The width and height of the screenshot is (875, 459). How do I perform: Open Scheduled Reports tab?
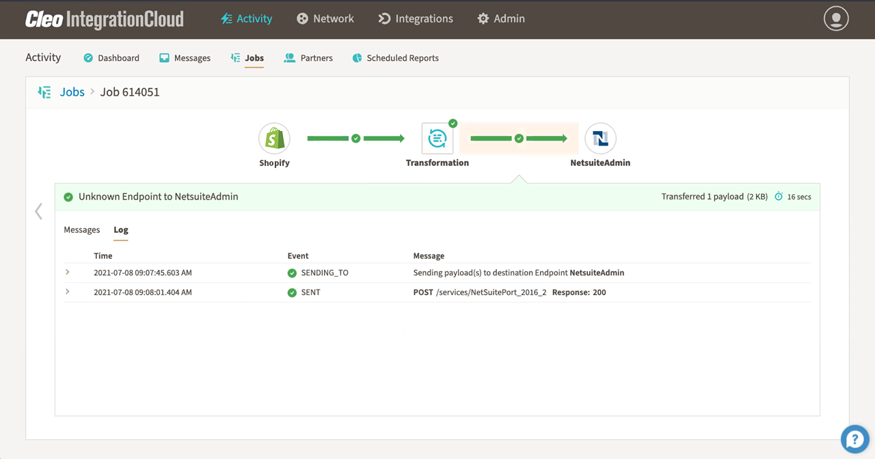tap(395, 58)
